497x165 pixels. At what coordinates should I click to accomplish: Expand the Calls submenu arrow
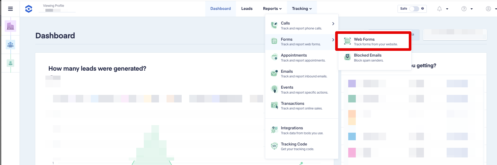point(333,24)
